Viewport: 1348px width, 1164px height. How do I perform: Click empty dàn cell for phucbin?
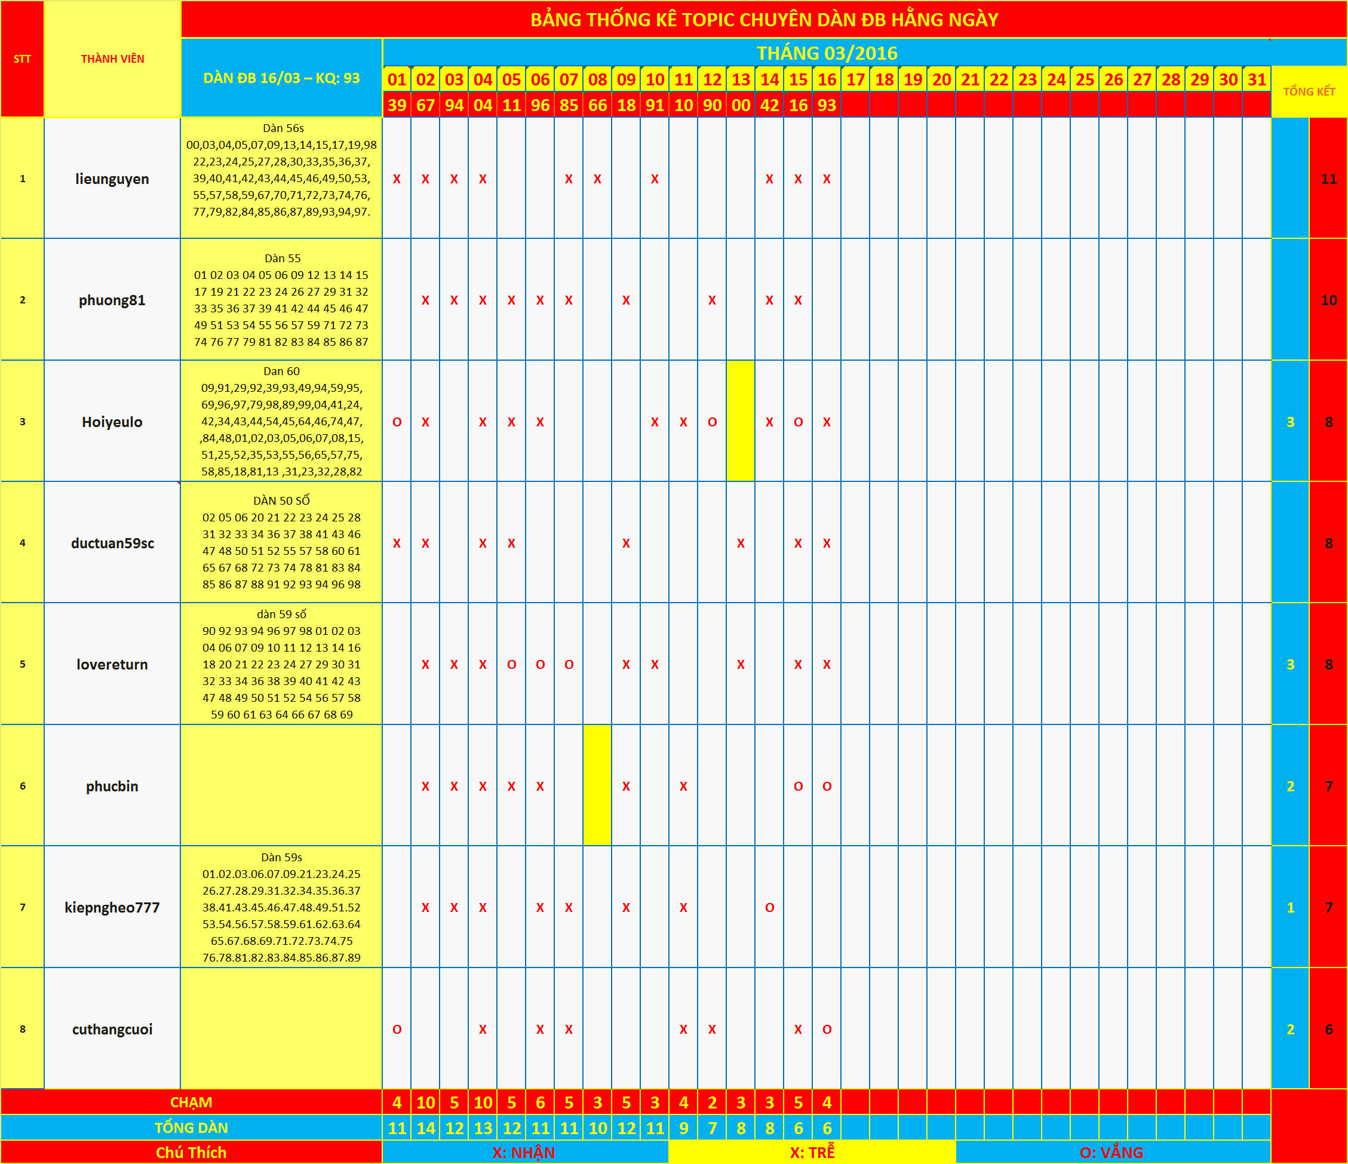coord(282,785)
